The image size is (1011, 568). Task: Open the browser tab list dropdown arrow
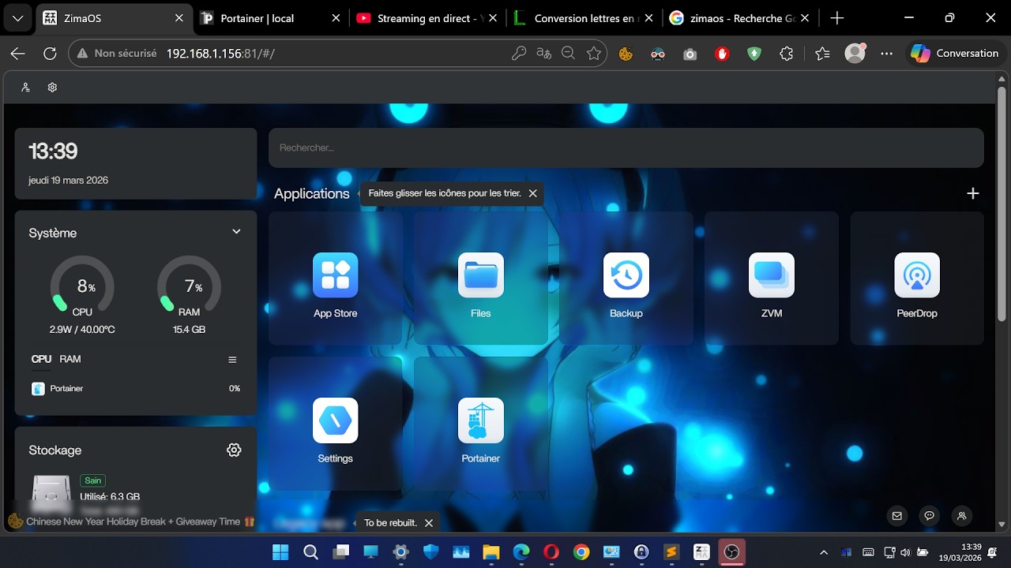pyautogui.click(x=17, y=18)
